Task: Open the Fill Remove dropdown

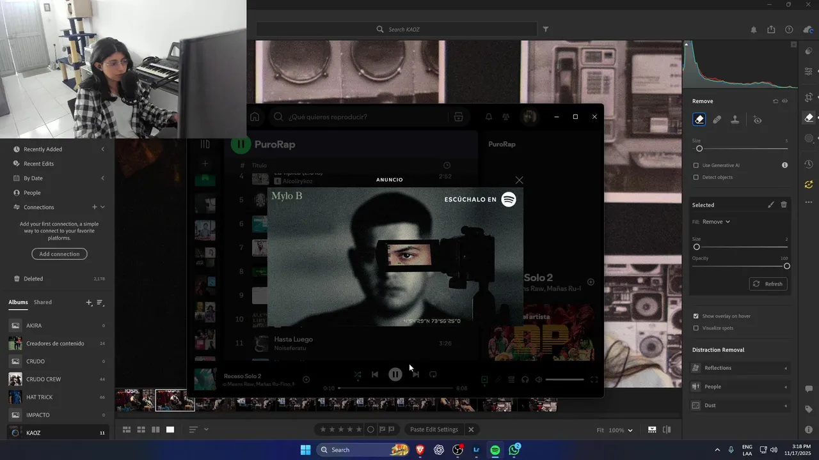Action: coord(716,222)
